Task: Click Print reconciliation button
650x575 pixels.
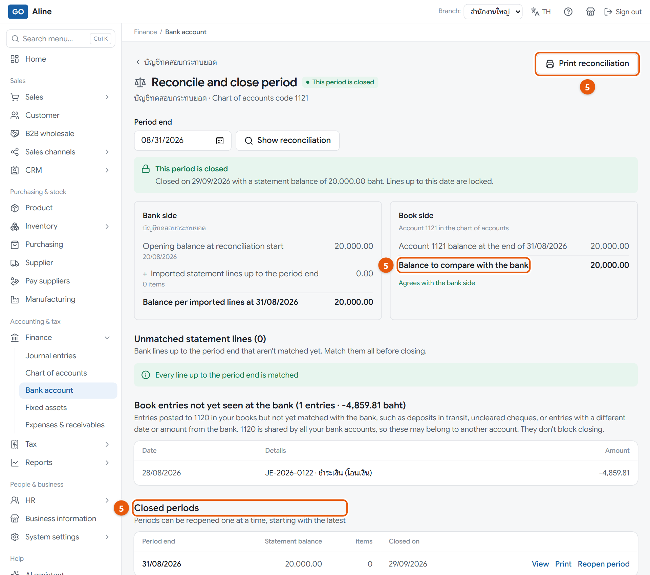Action: [x=587, y=64]
